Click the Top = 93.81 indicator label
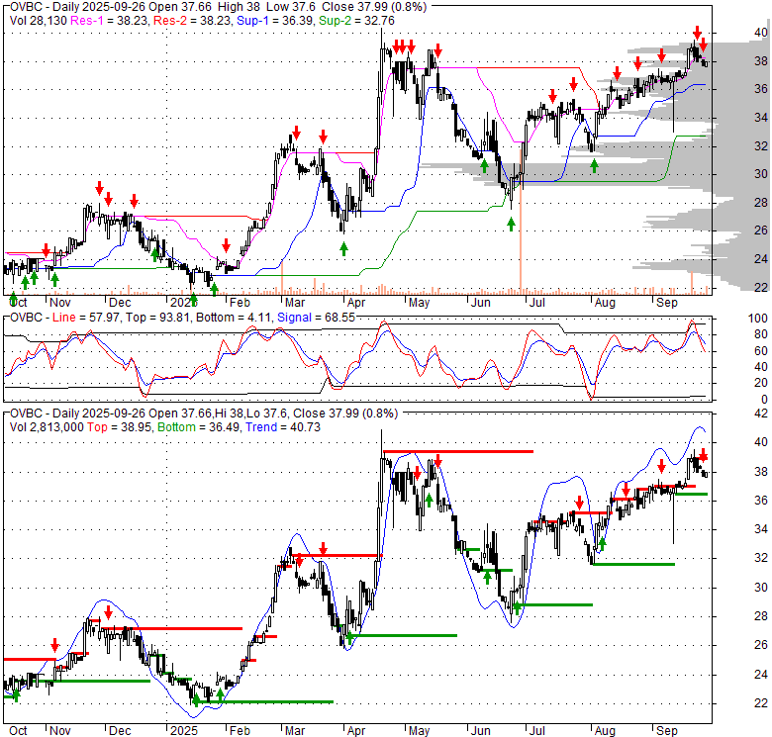 pos(157,318)
